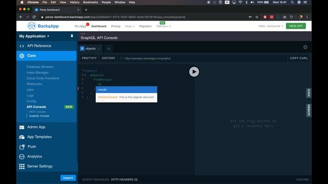Click the Push icon

pos(22,147)
